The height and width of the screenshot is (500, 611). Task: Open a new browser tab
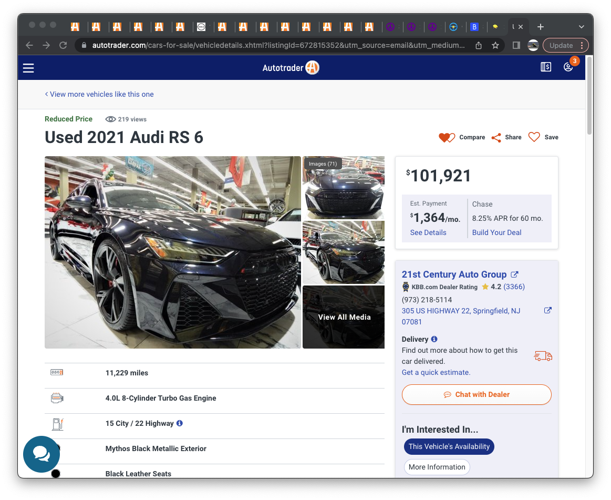point(540,27)
